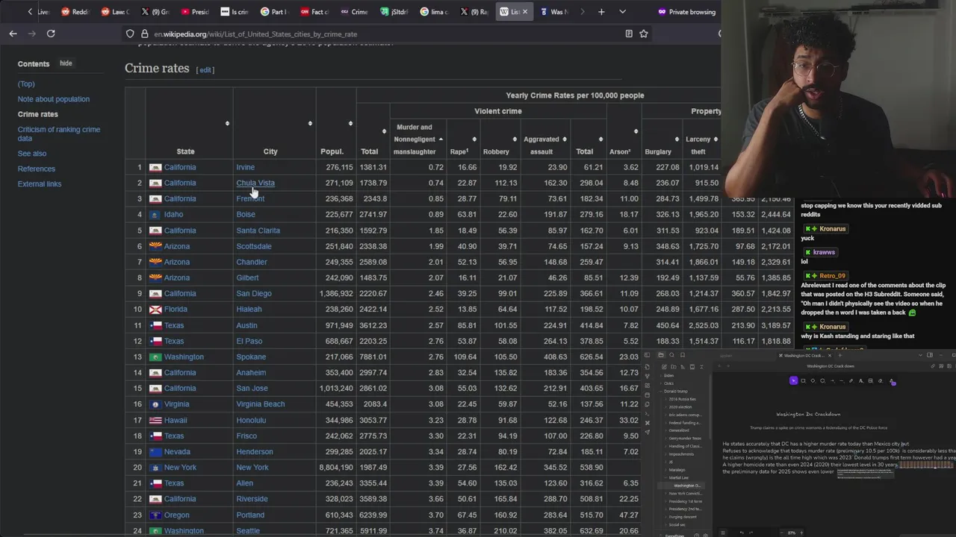The width and height of the screenshot is (956, 537).
Task: Select the Excalidraw pencil draw tool
Action: (851, 381)
